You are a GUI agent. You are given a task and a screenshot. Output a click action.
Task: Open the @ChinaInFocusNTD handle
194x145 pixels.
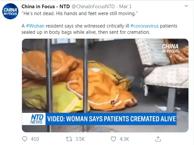(93, 7)
